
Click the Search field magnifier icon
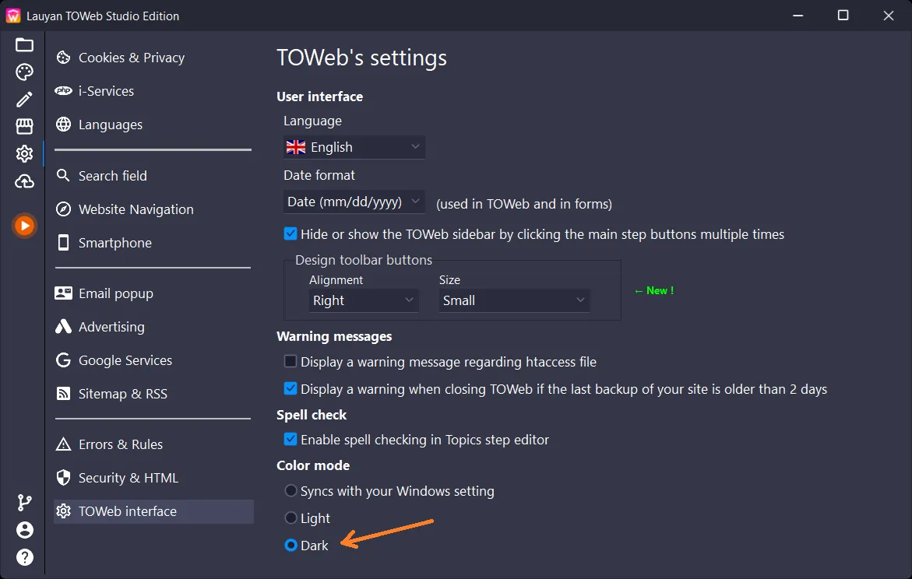tap(63, 175)
